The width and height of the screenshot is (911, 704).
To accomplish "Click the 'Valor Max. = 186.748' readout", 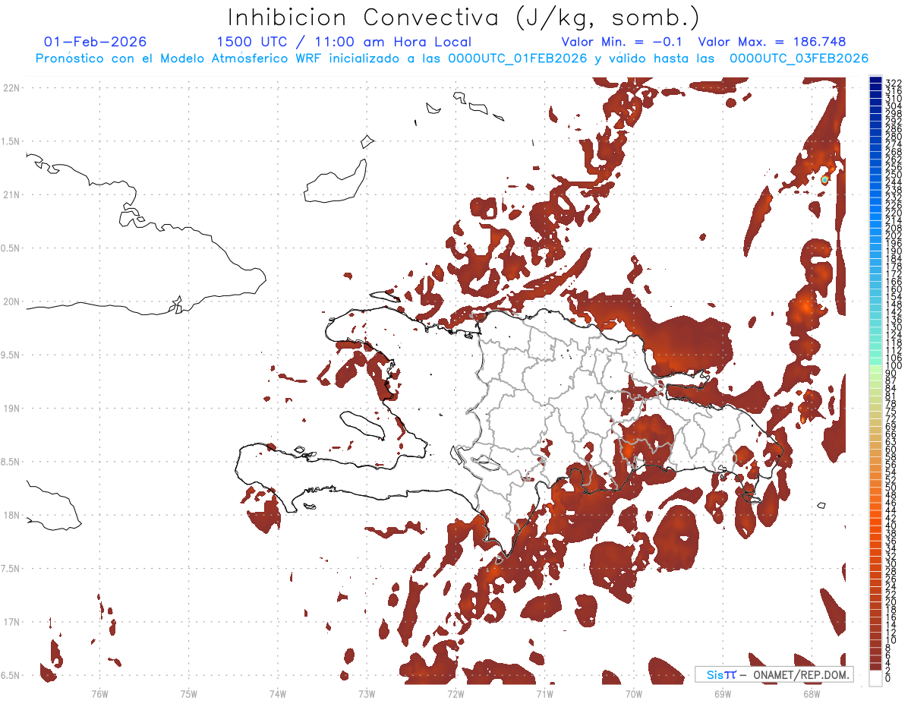I will pyautogui.click(x=772, y=42).
